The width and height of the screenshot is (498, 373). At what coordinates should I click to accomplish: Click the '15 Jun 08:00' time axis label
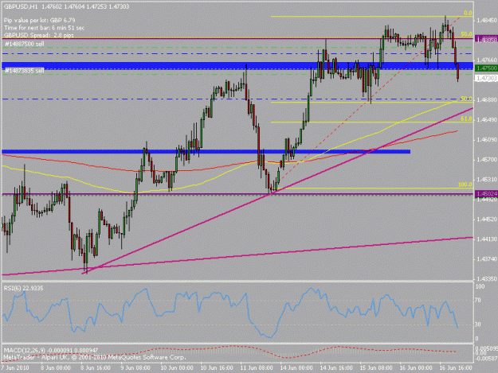coord(376,367)
